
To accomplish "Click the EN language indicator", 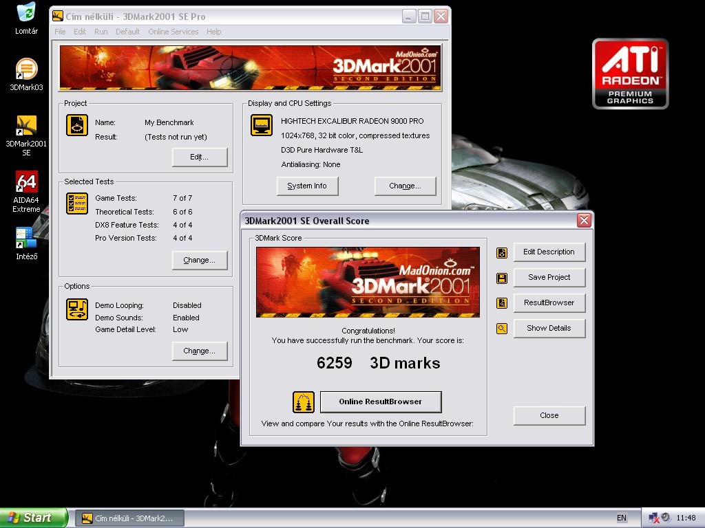I will click(622, 518).
